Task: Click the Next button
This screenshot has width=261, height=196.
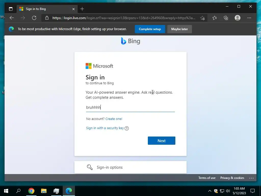Action: pos(161,141)
